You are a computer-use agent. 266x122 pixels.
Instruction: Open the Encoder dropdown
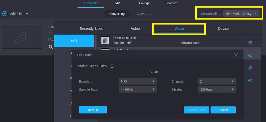click(138, 82)
